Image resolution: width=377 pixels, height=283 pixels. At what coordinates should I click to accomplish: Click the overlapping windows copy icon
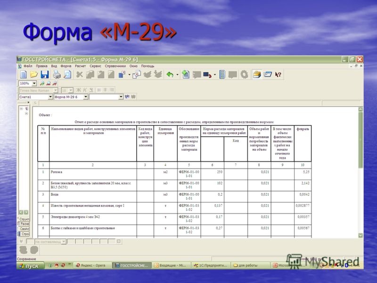[x=136, y=75]
